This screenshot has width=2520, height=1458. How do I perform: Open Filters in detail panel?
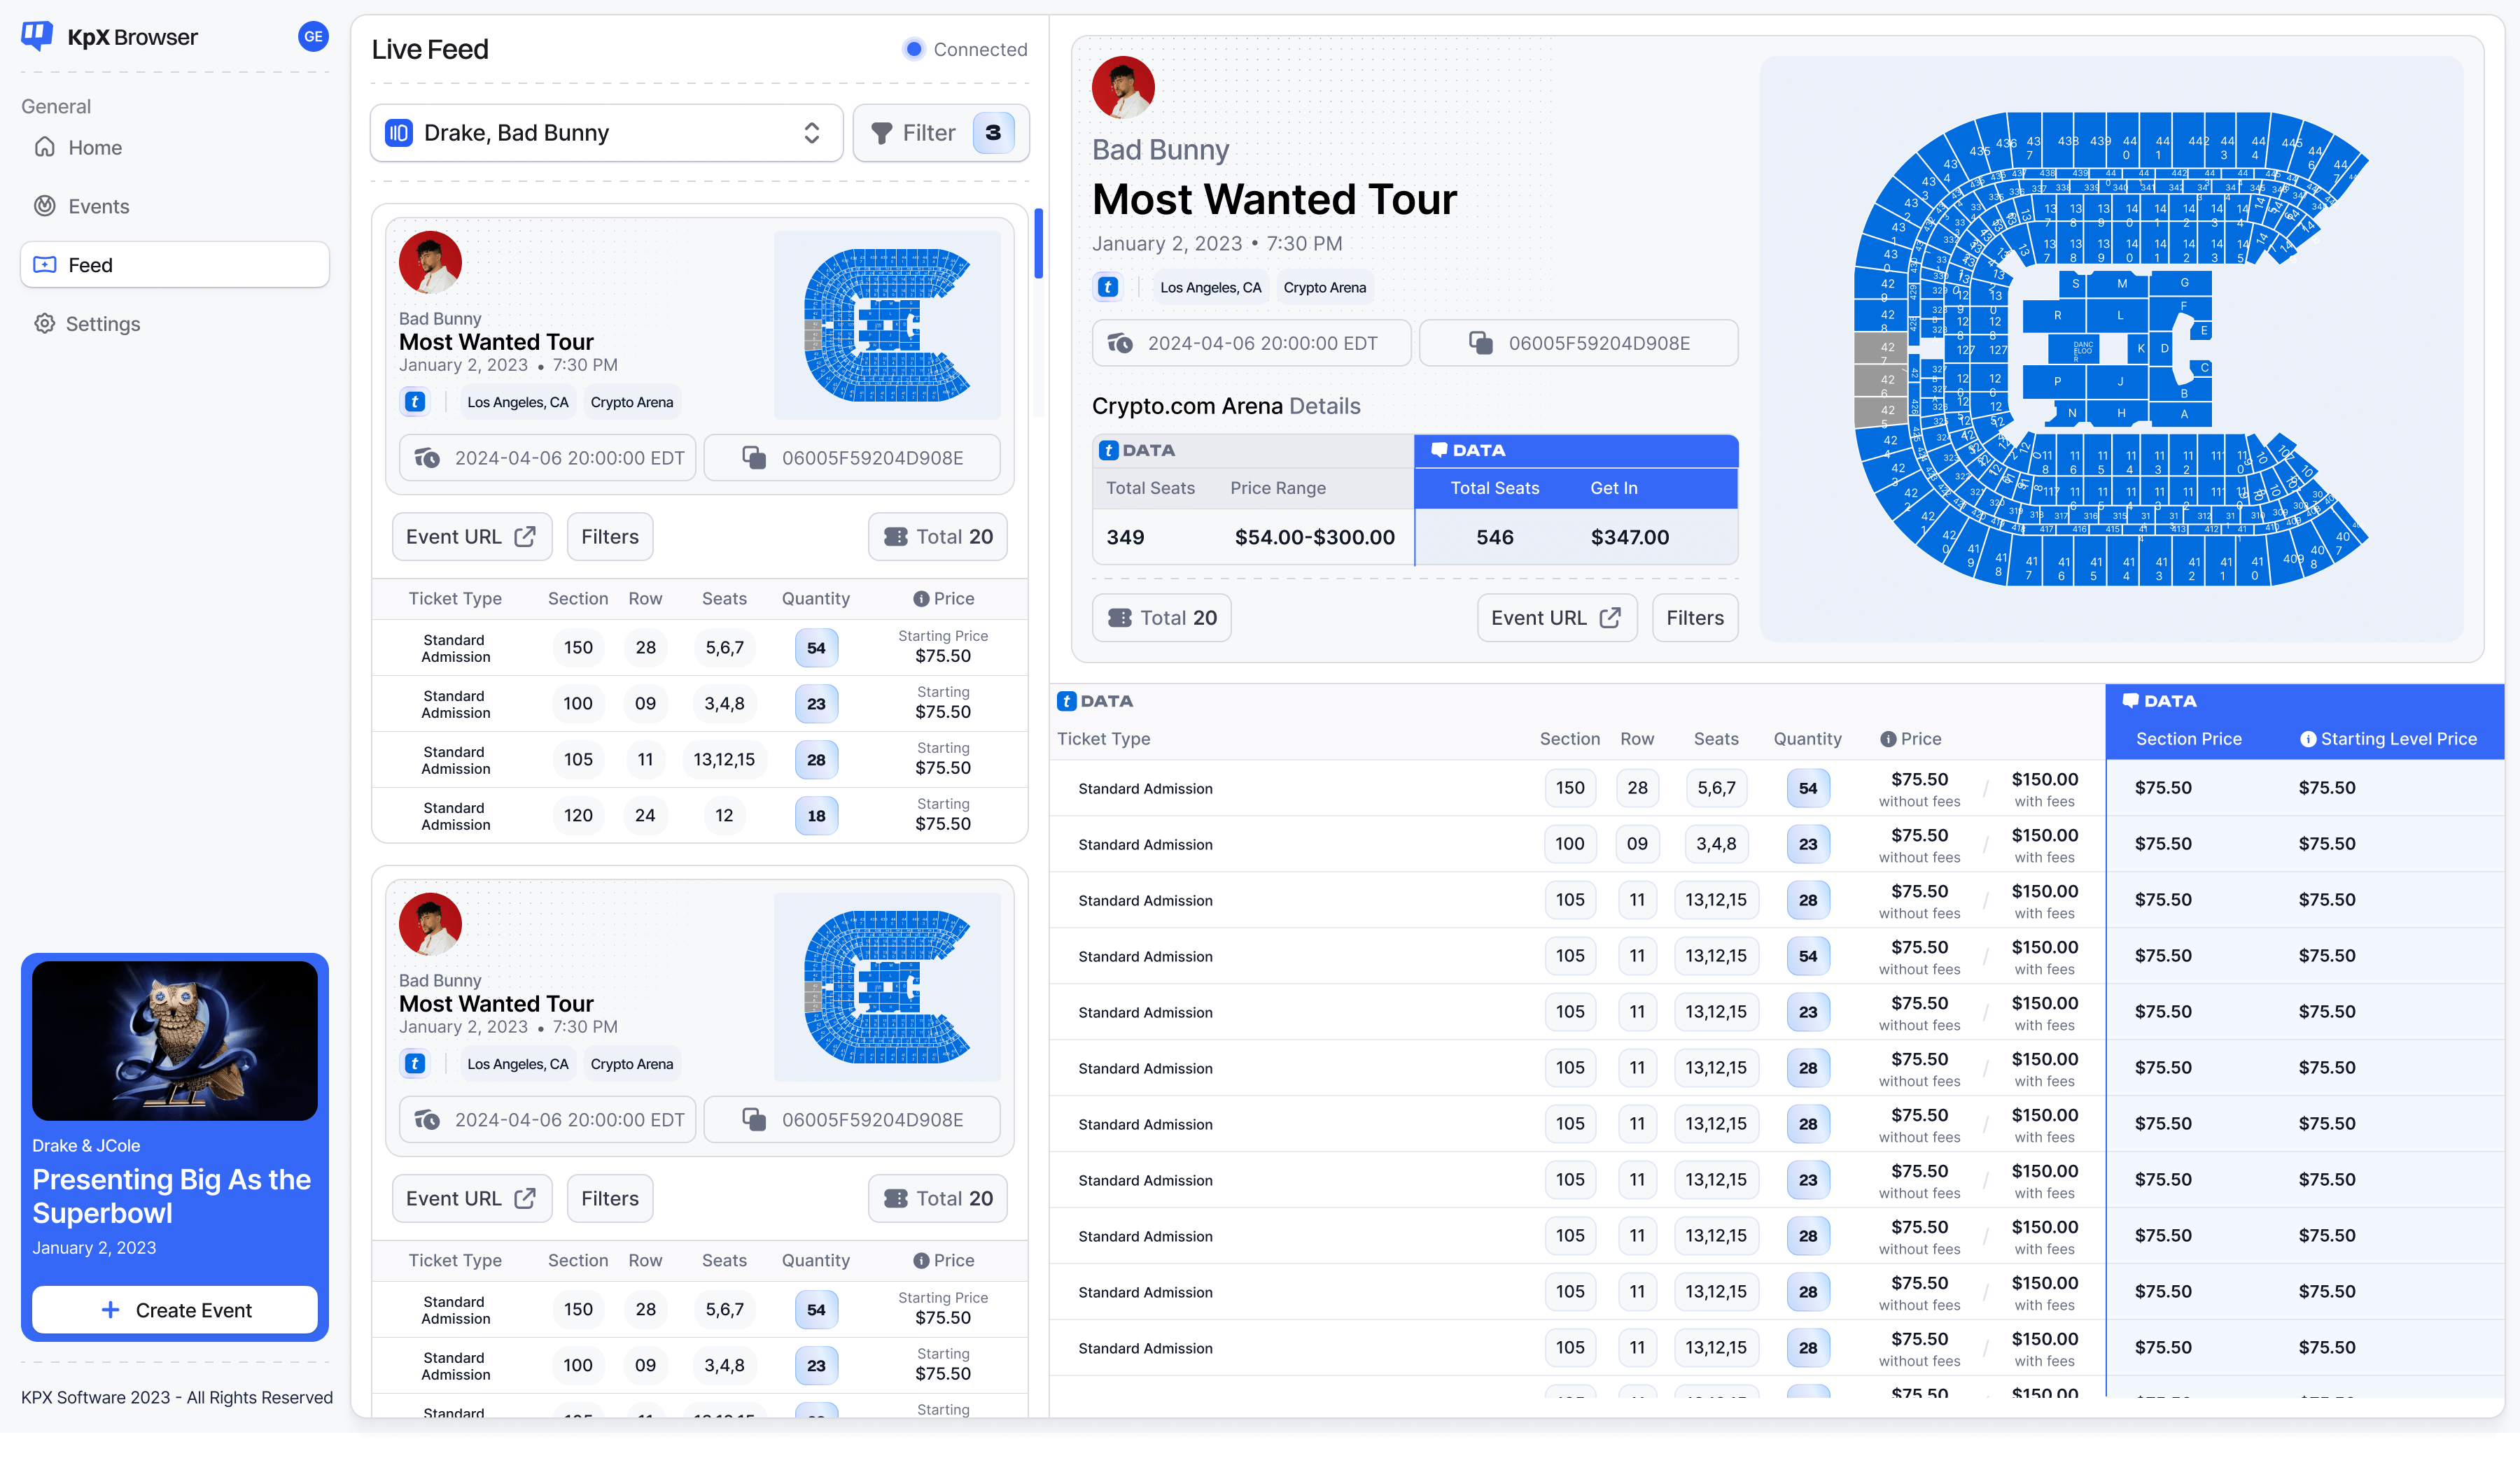point(1695,618)
